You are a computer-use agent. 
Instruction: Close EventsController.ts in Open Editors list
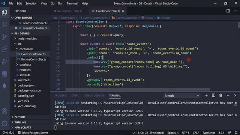[16, 28]
